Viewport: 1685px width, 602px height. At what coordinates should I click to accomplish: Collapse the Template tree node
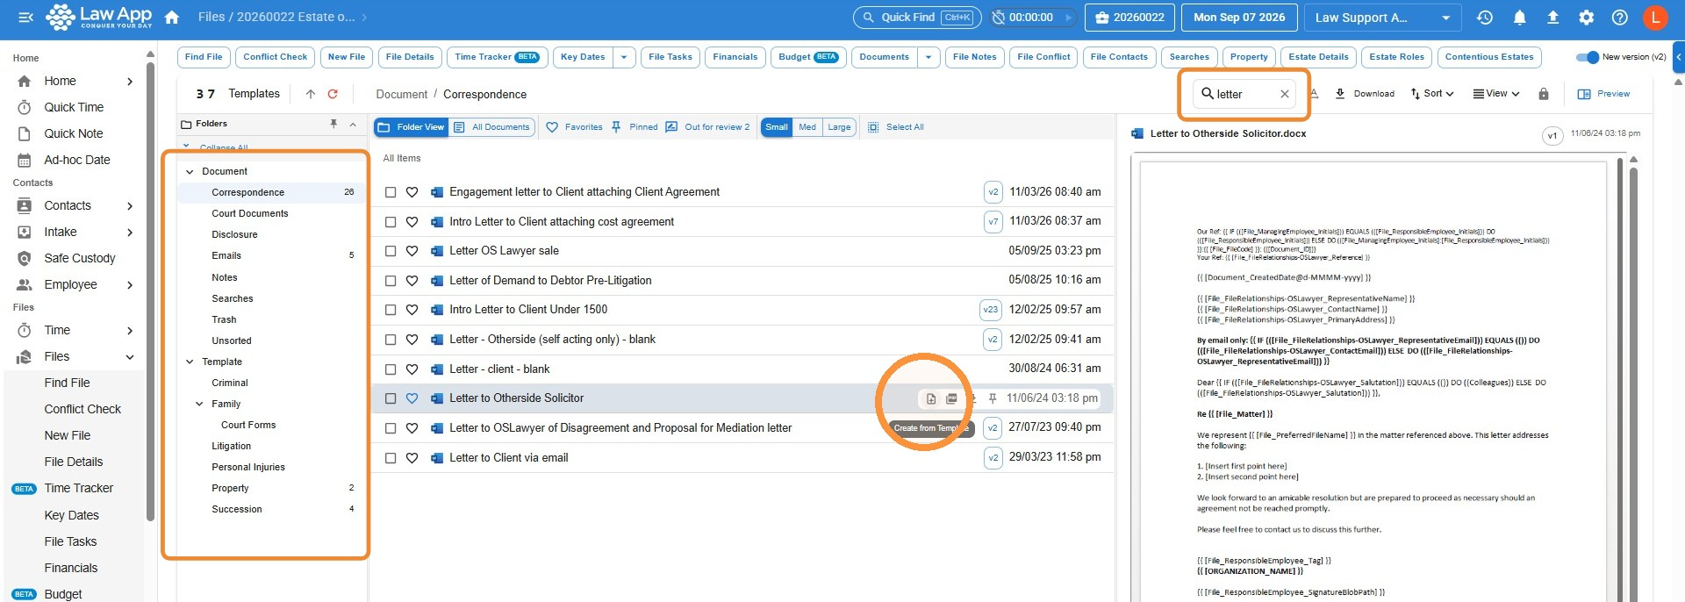(190, 362)
